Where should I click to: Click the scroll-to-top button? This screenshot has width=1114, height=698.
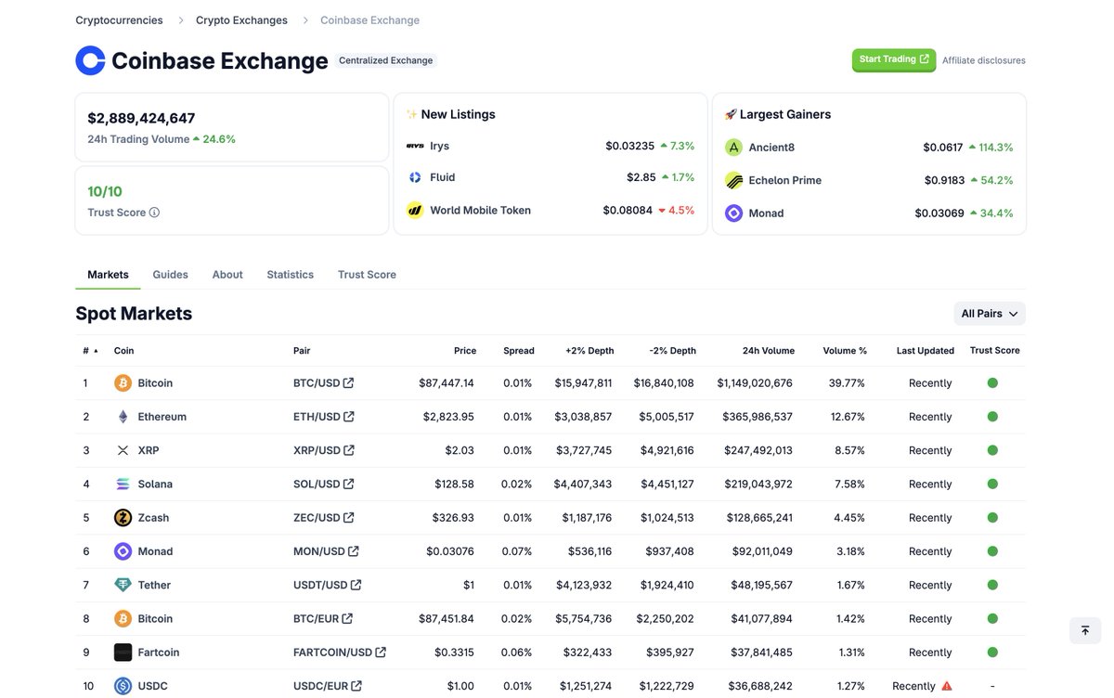coord(1084,629)
